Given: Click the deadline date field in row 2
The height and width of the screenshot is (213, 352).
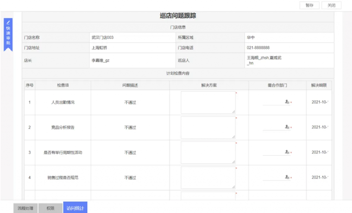Looking at the screenshot, I should click(x=320, y=127).
